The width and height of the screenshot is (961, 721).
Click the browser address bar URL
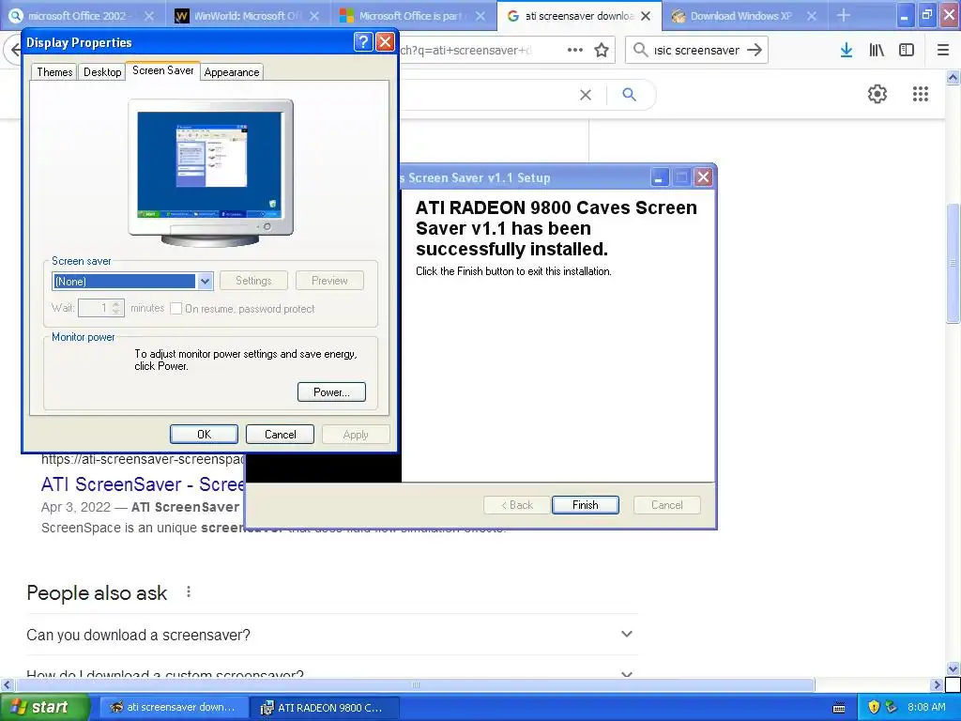[465, 51]
